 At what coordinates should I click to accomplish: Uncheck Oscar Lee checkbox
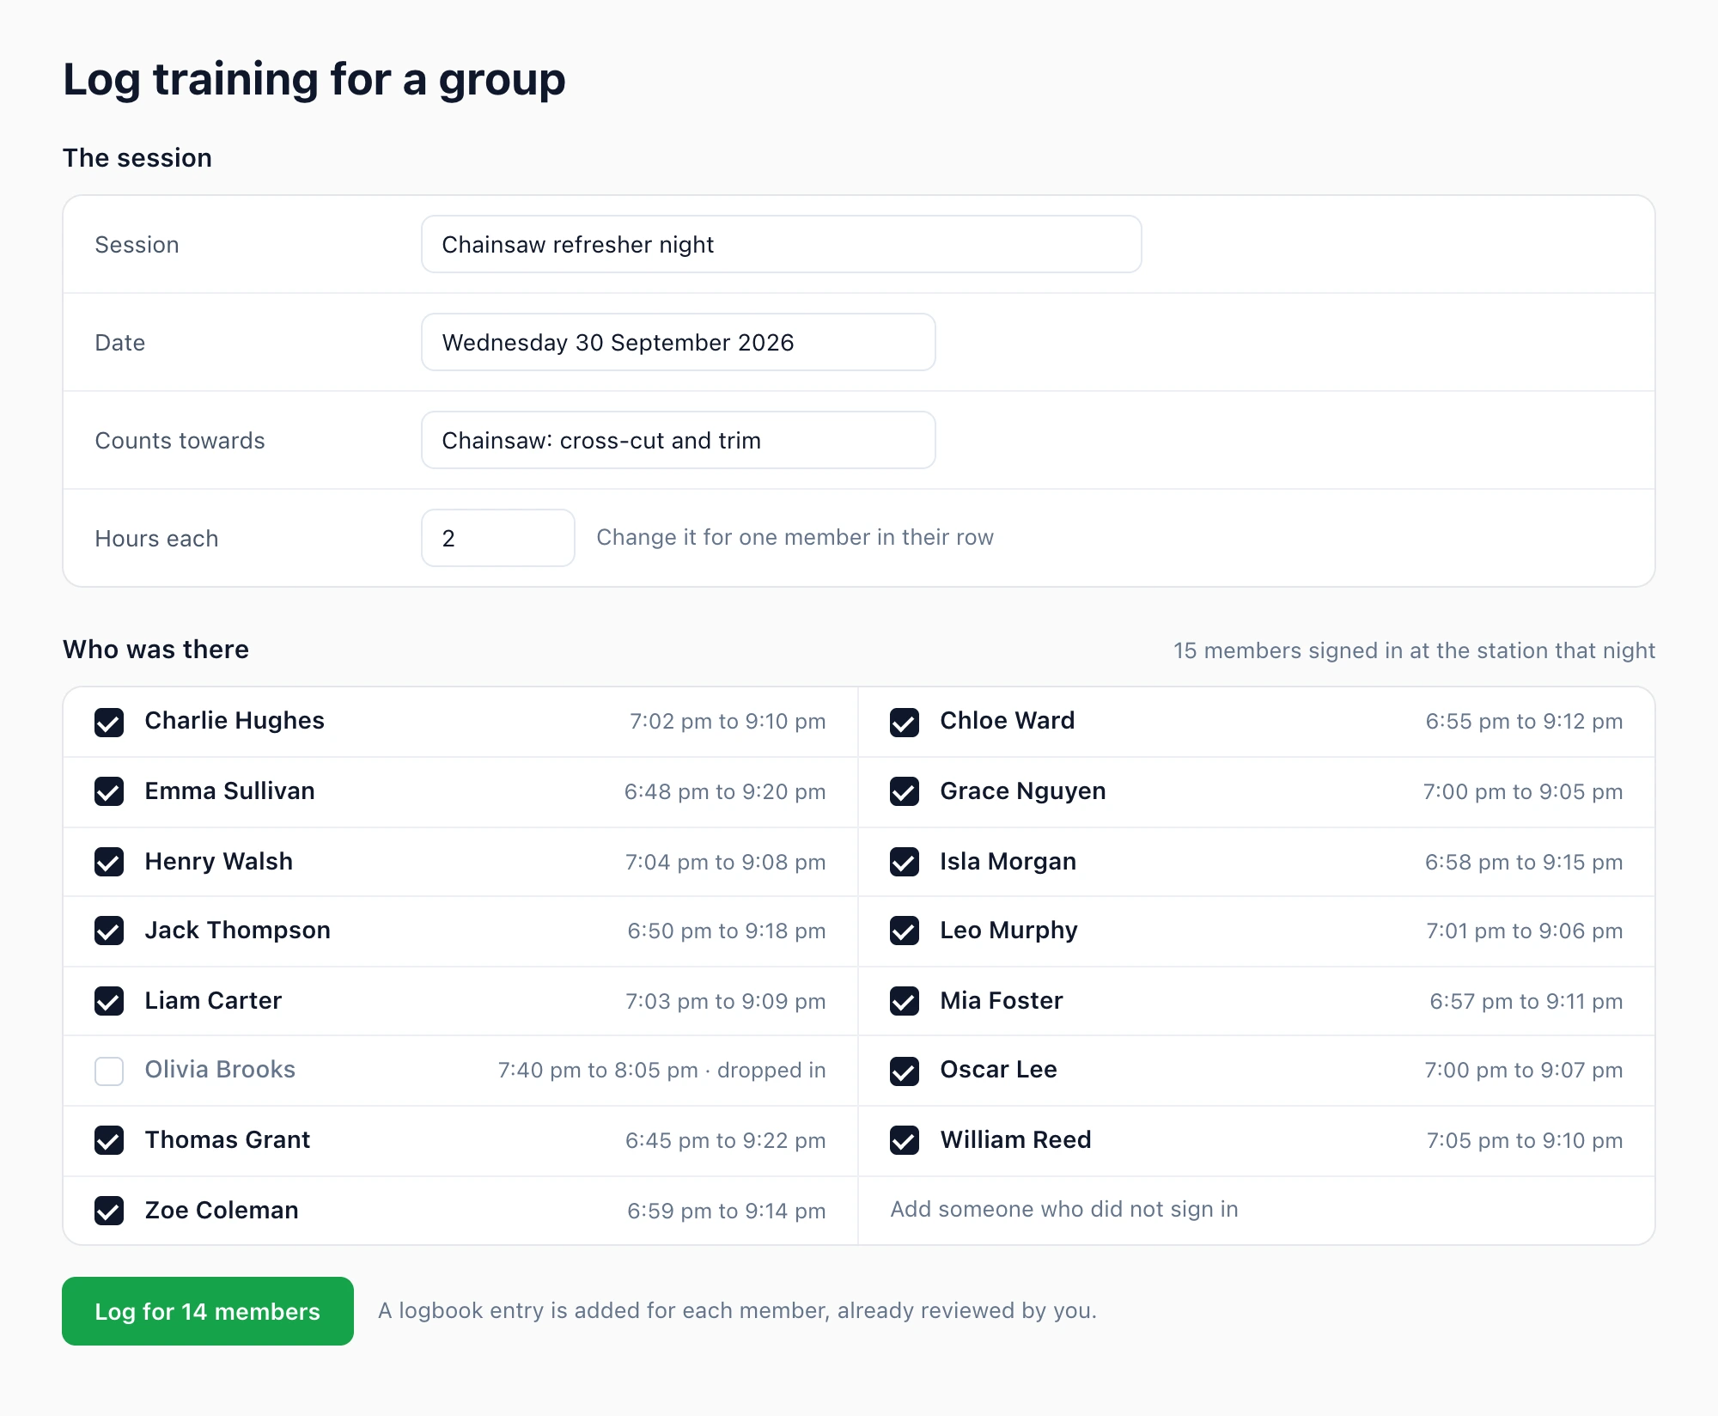click(x=905, y=1071)
